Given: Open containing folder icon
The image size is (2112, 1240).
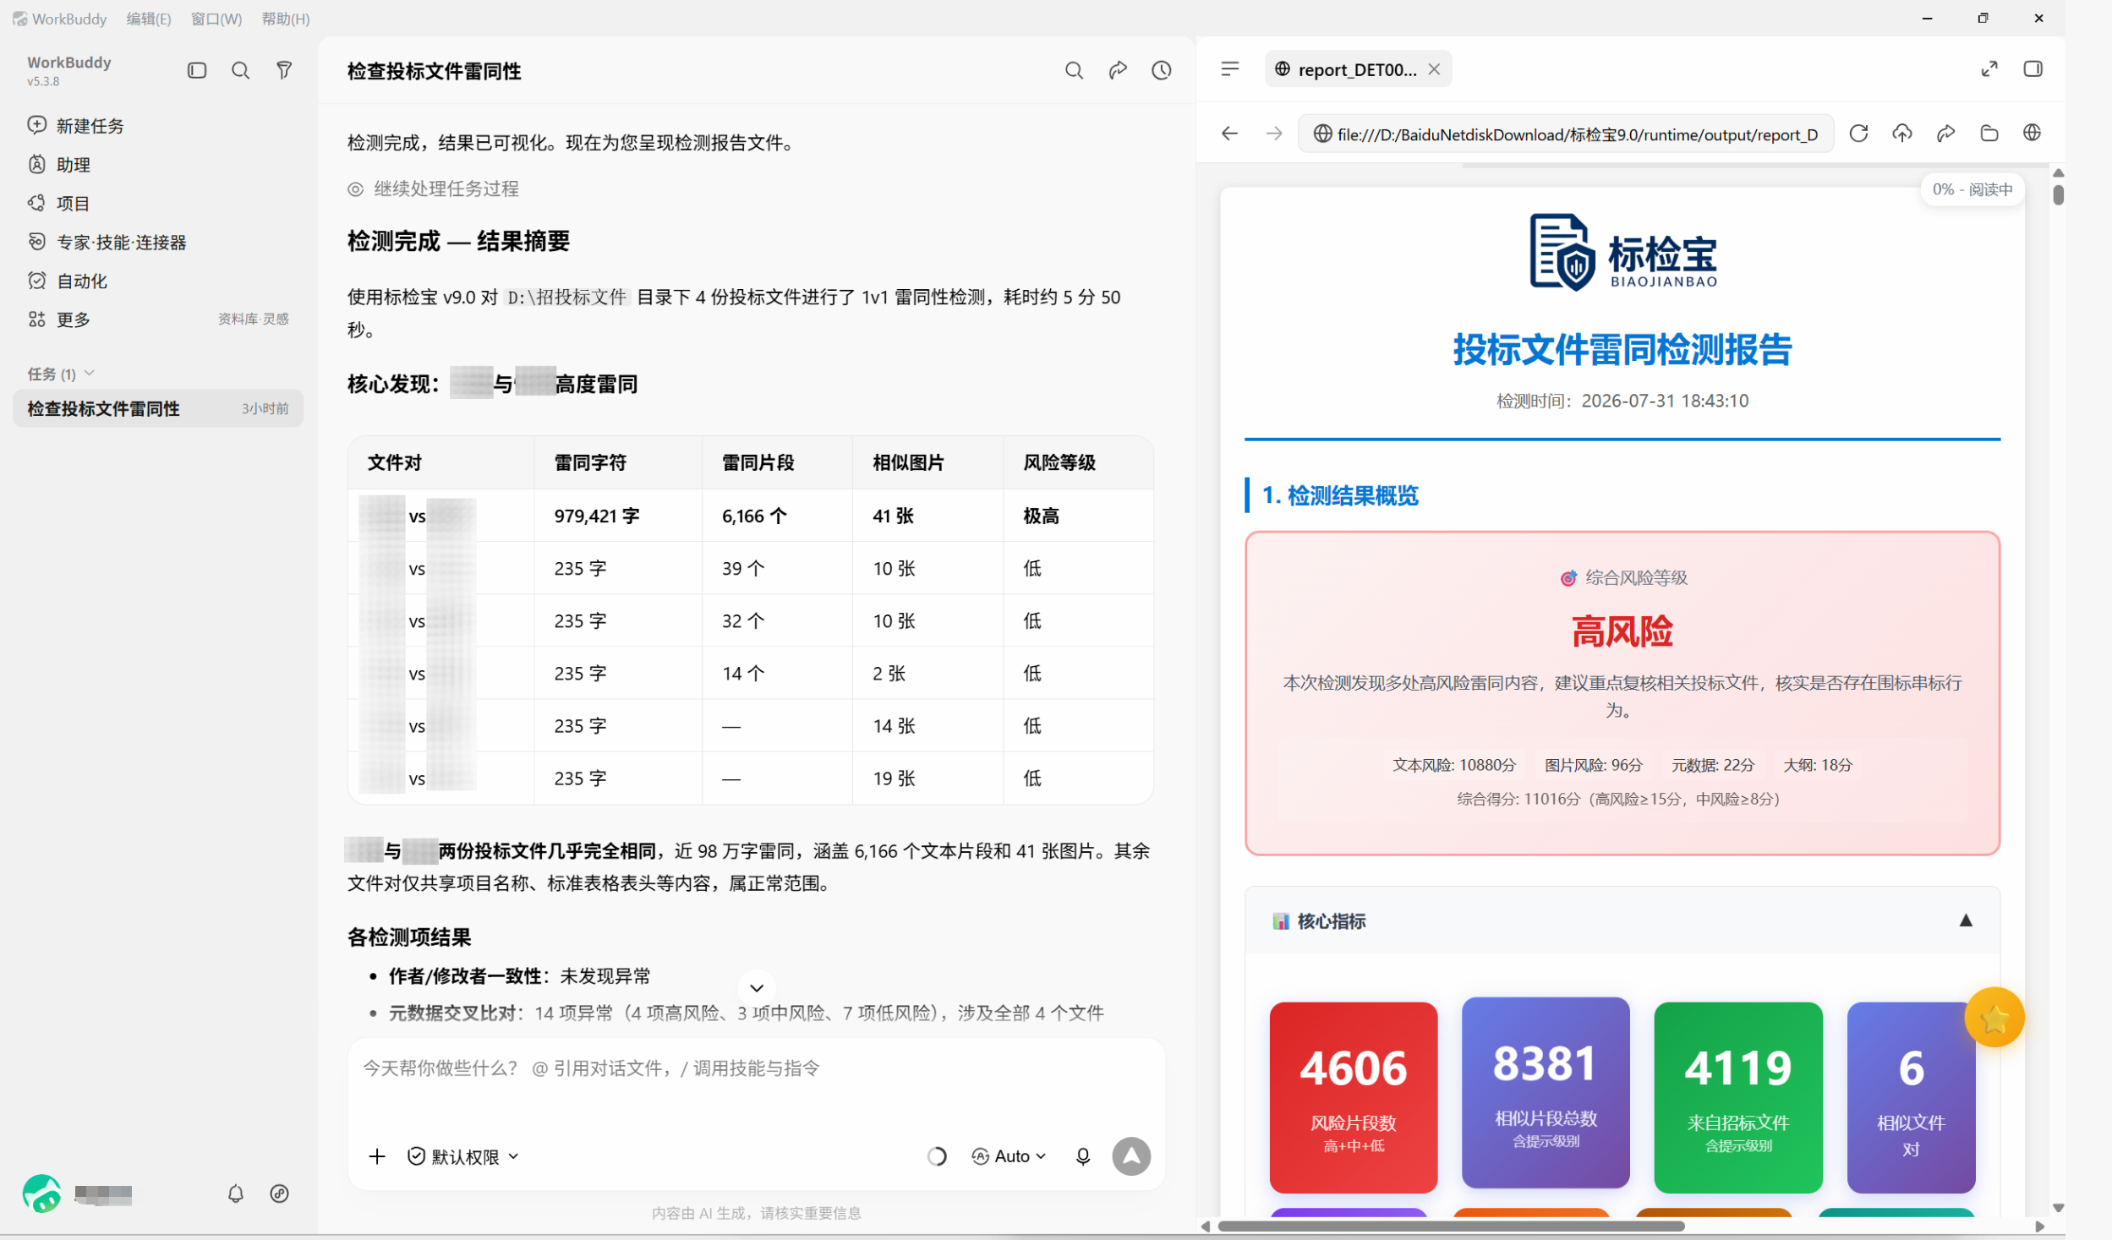Looking at the screenshot, I should [x=1989, y=134].
